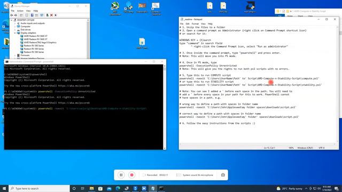Select AMD Radeon(TM) Vega 8 Graphics device
This screenshot has width=342, height=192.
click(x=40, y=43)
